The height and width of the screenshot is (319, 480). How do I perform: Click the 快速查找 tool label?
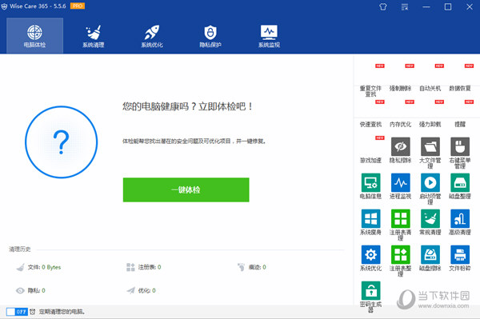coord(370,124)
